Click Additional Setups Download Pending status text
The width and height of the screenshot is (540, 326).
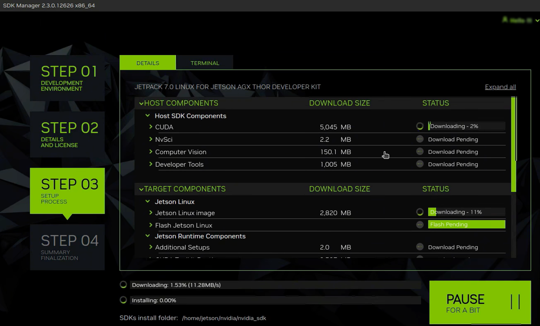[453, 247]
